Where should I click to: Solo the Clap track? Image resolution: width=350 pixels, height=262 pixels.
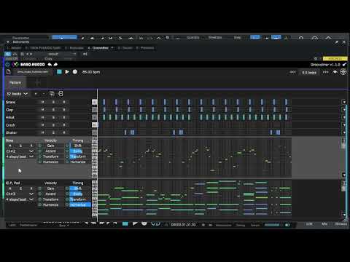(x=53, y=110)
